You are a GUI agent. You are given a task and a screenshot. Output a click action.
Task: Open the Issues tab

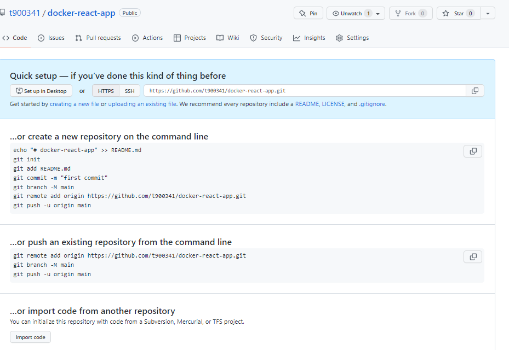coord(52,38)
